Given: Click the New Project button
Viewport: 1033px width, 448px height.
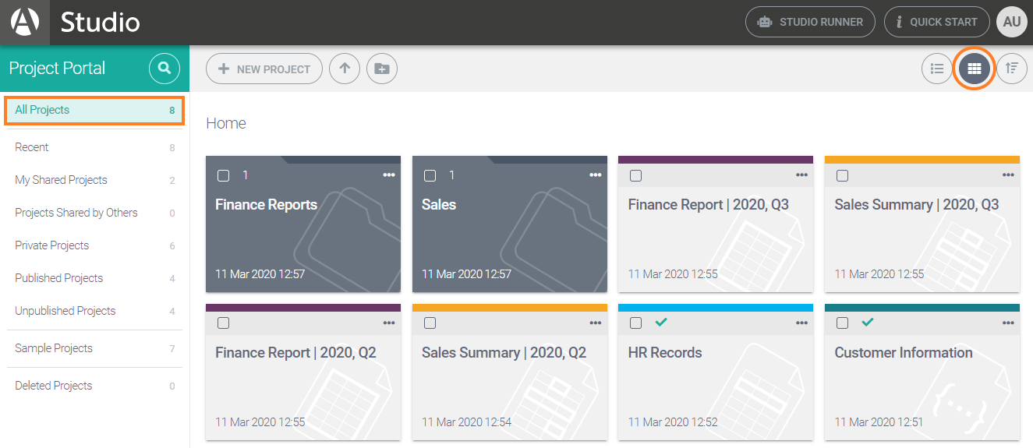Looking at the screenshot, I should 264,69.
